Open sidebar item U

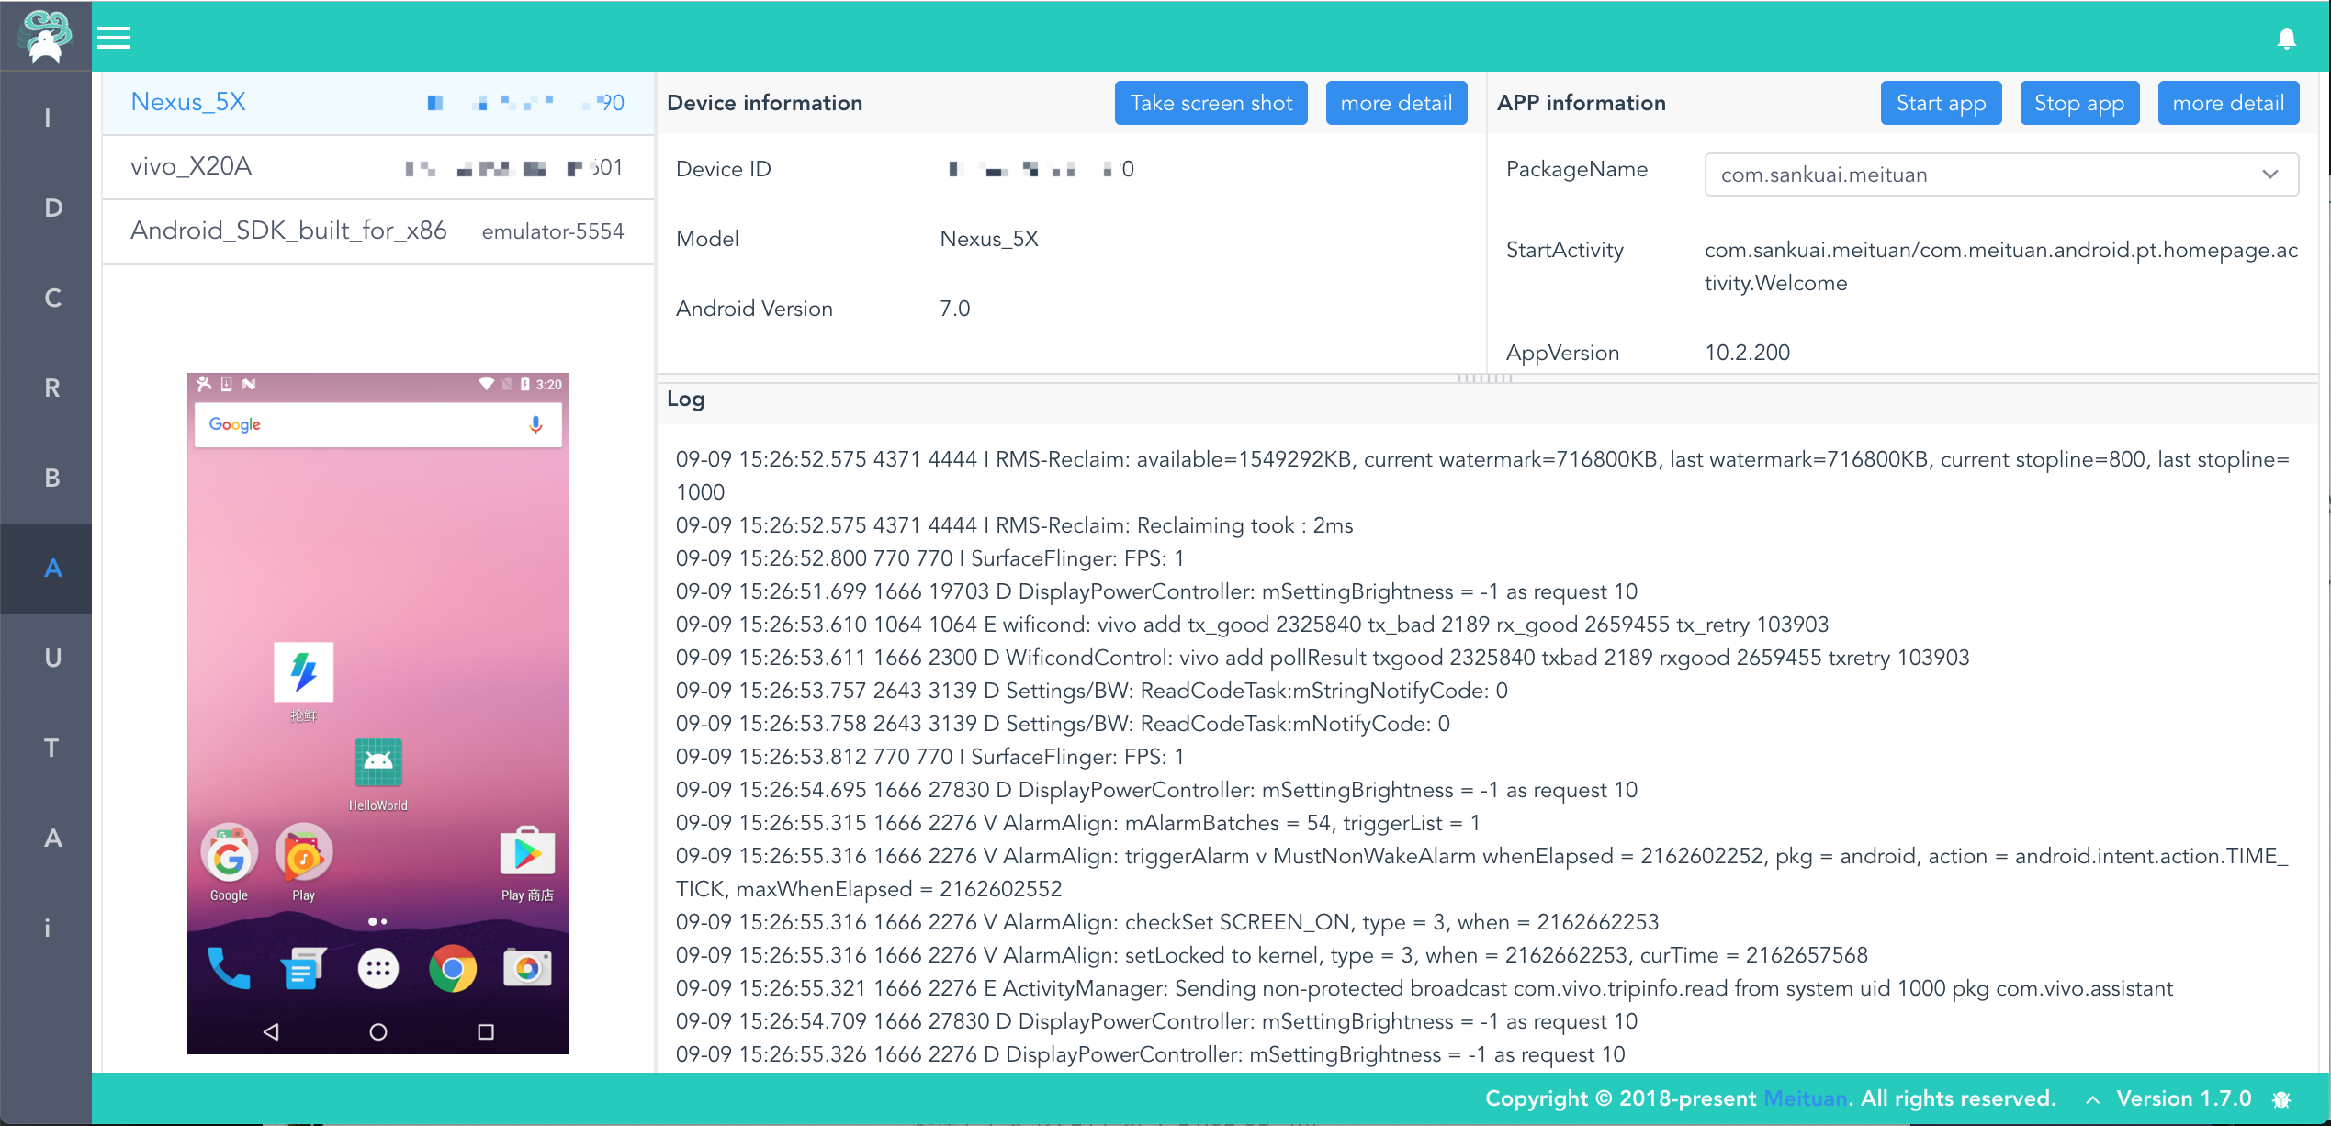(x=52, y=658)
